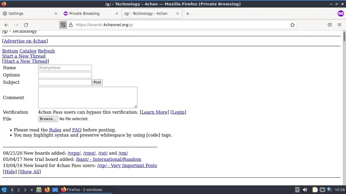Image resolution: width=346 pixels, height=194 pixels.
Task: Reload the current page
Action: 26,25
